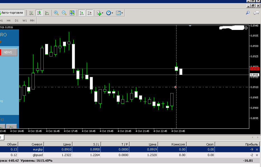Image resolution: width=261 pixels, height=167 pixels.
Task: Select the W1 timeframe
Action: coord(24,20)
